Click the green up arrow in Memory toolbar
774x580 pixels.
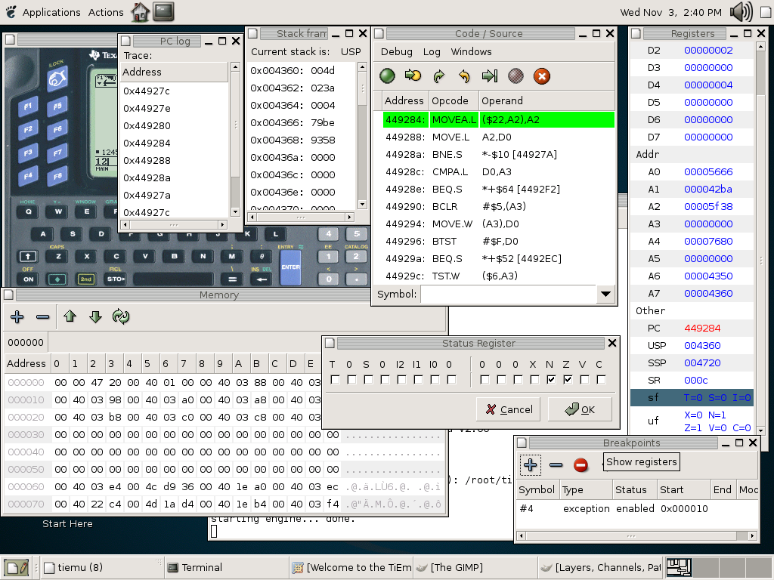70,316
